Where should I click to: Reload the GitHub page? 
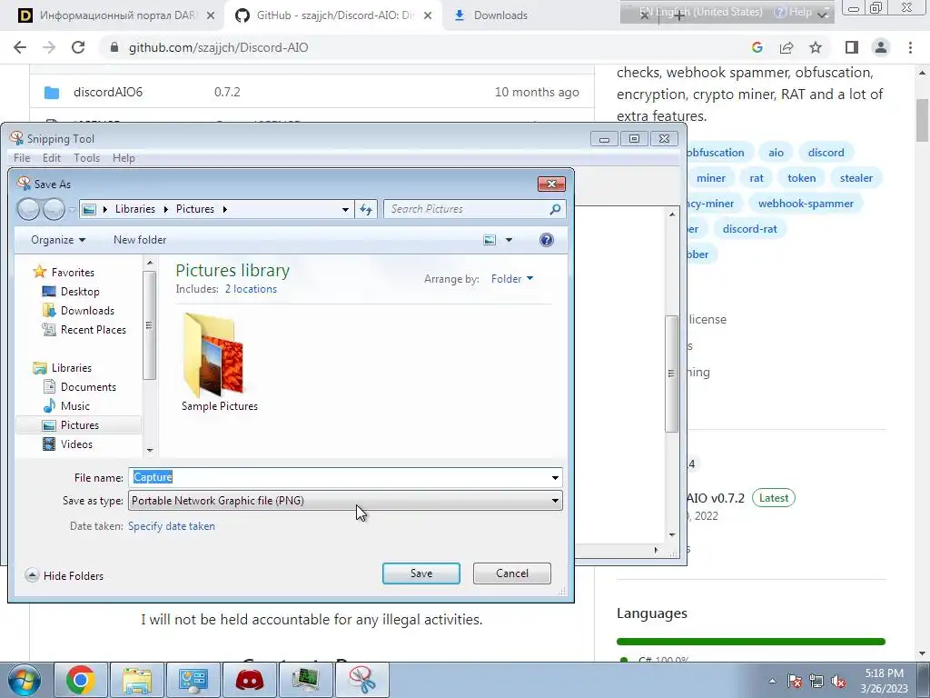78,47
